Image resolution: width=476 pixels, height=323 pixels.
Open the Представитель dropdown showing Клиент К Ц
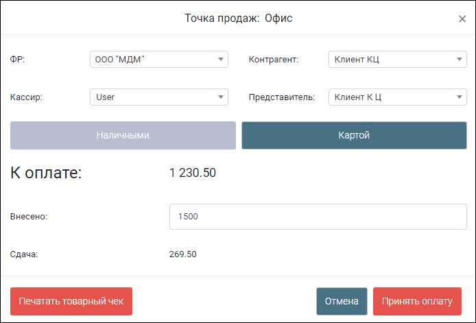tap(398, 97)
